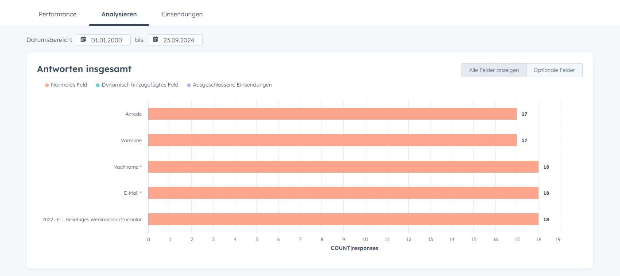Click the Anrede axis label
Viewport: 620px width, 276px height.
tap(133, 114)
